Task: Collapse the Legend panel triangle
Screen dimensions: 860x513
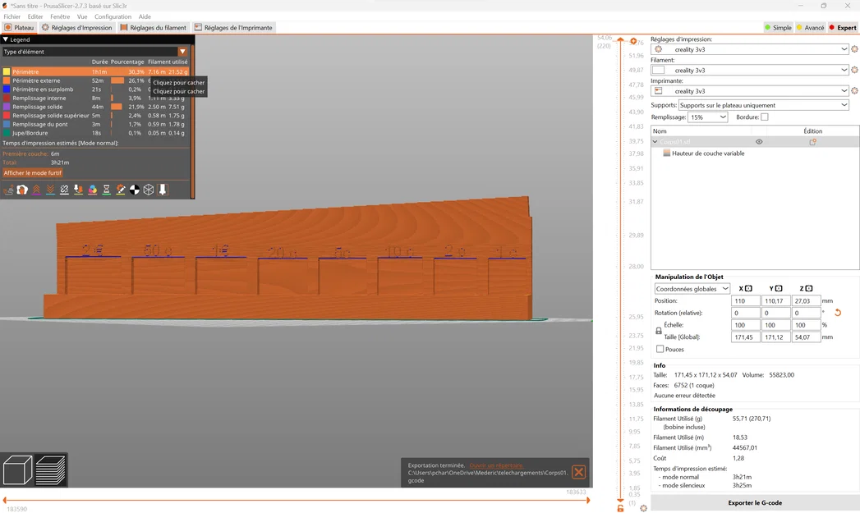Action: point(6,39)
